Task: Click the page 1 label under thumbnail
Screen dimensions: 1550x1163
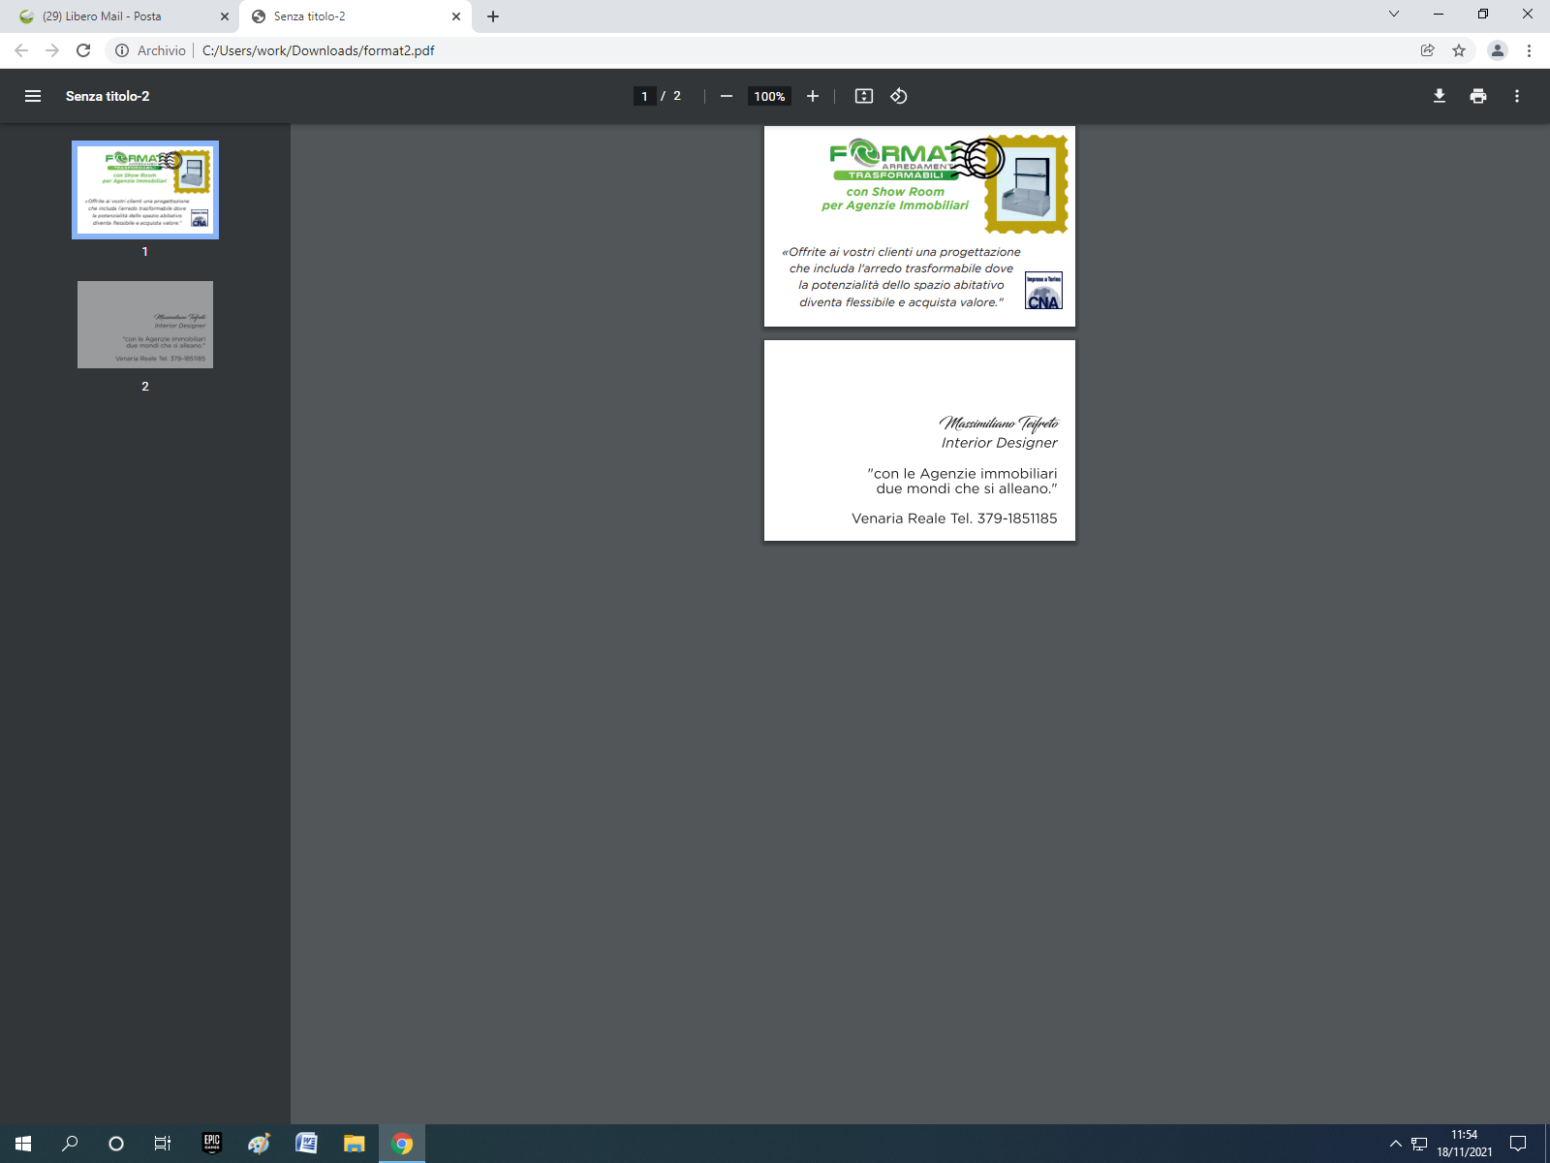Action: pyautogui.click(x=145, y=251)
